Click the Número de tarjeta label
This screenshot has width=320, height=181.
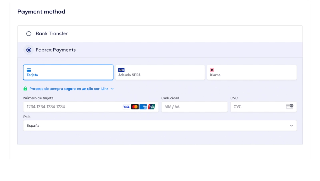point(38,98)
